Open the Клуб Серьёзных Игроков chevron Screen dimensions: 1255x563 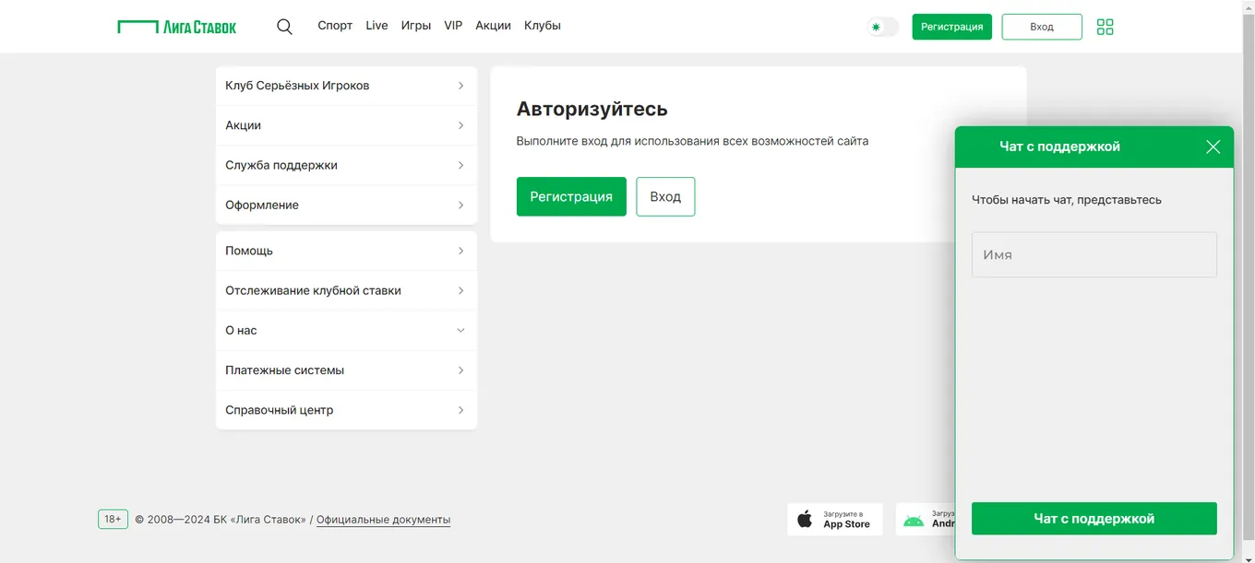pyautogui.click(x=460, y=86)
